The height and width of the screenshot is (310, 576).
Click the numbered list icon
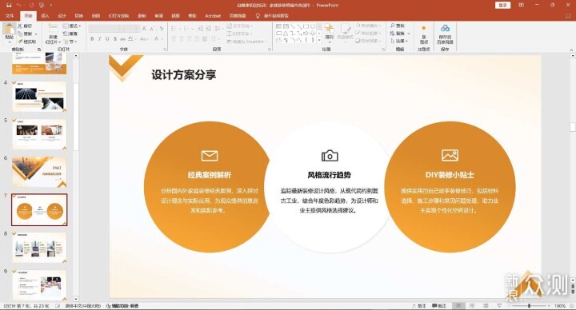pyautogui.click(x=187, y=29)
